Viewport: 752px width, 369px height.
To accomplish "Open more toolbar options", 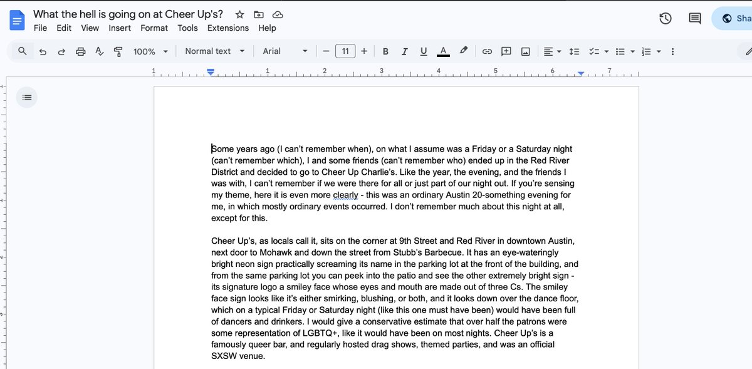I will point(672,51).
